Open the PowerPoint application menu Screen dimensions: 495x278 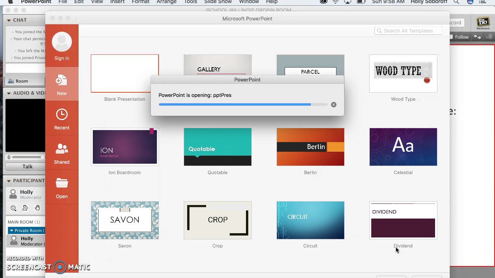(36, 2)
